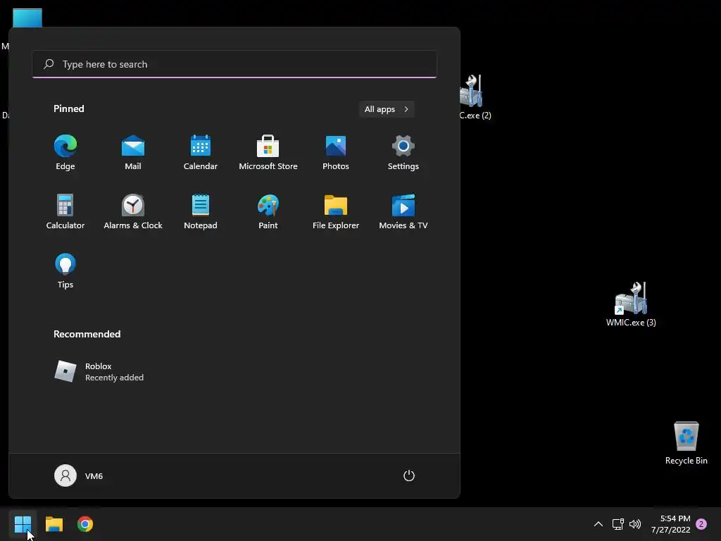The image size is (721, 541).
Task: Launch Notepad from pinned apps
Action: click(201, 211)
